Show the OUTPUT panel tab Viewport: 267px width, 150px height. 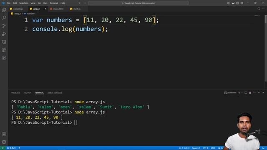pyautogui.click(x=28, y=93)
